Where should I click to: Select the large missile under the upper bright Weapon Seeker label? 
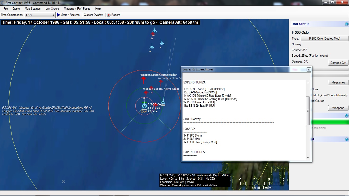click(x=143, y=80)
